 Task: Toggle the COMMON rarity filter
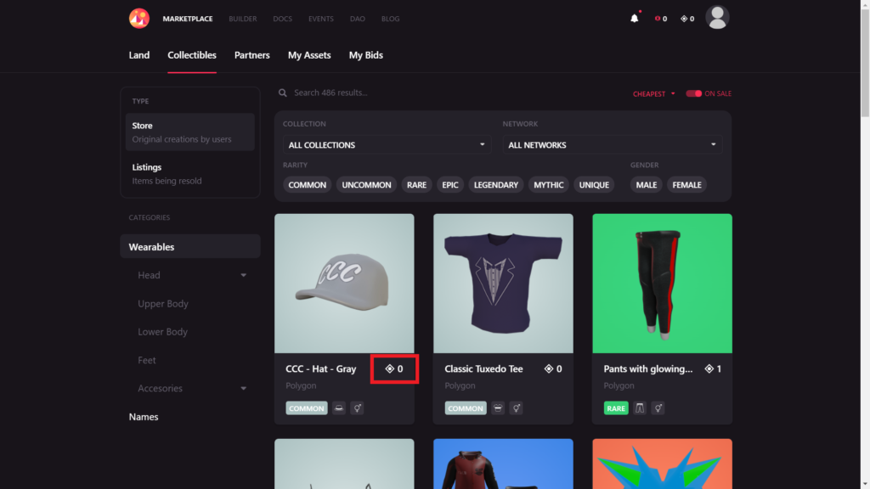(308, 184)
